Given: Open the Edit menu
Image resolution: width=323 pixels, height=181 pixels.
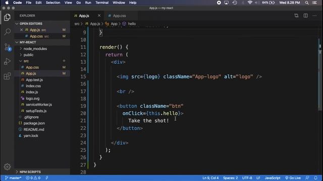Looking at the screenshot, I should pos(38,3).
